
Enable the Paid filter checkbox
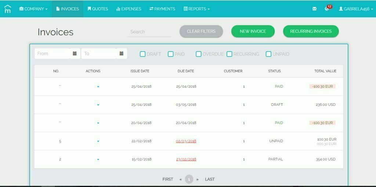170,54
